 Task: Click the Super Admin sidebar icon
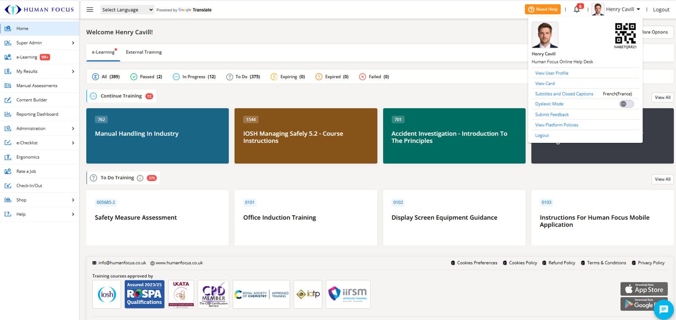(x=8, y=43)
